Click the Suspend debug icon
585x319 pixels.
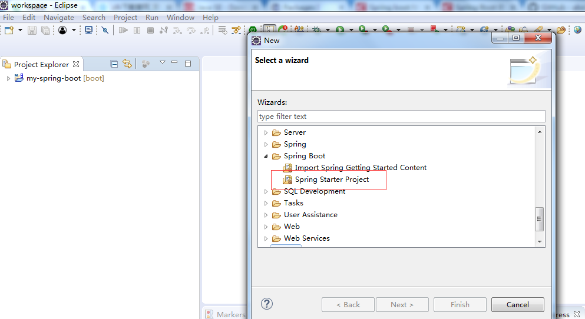point(137,30)
